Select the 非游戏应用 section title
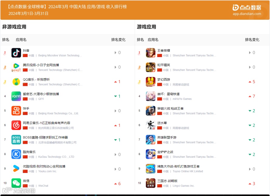This screenshot has height=196, width=270. click(14, 27)
